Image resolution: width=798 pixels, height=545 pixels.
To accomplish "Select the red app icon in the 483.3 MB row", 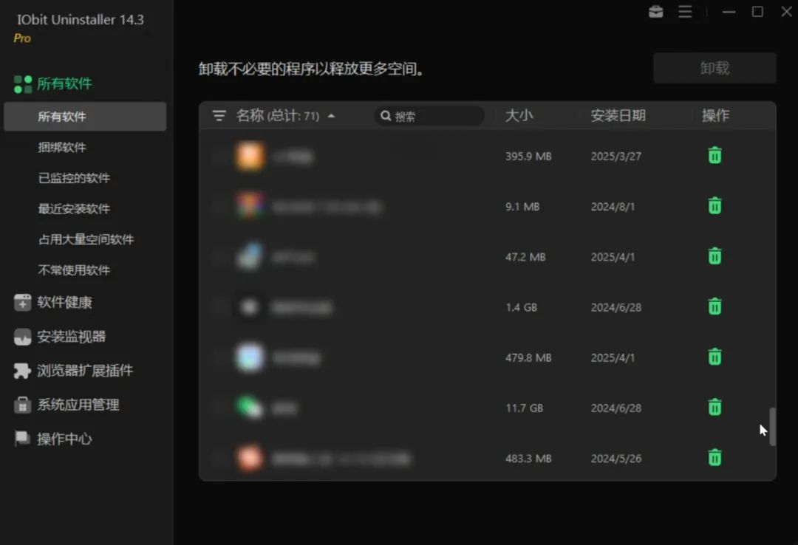I will (250, 459).
